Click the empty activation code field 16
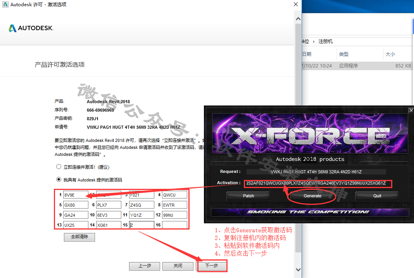 174,225
